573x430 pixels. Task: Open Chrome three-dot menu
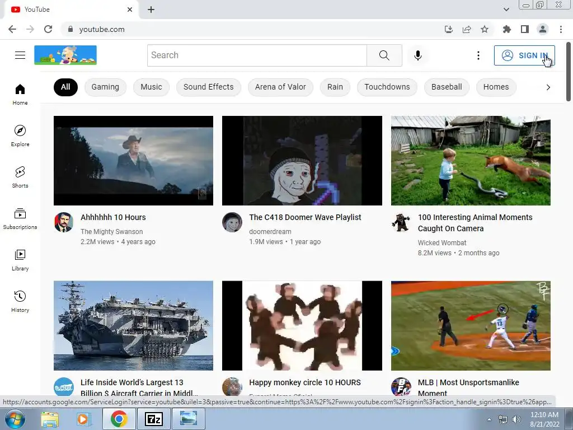[561, 29]
